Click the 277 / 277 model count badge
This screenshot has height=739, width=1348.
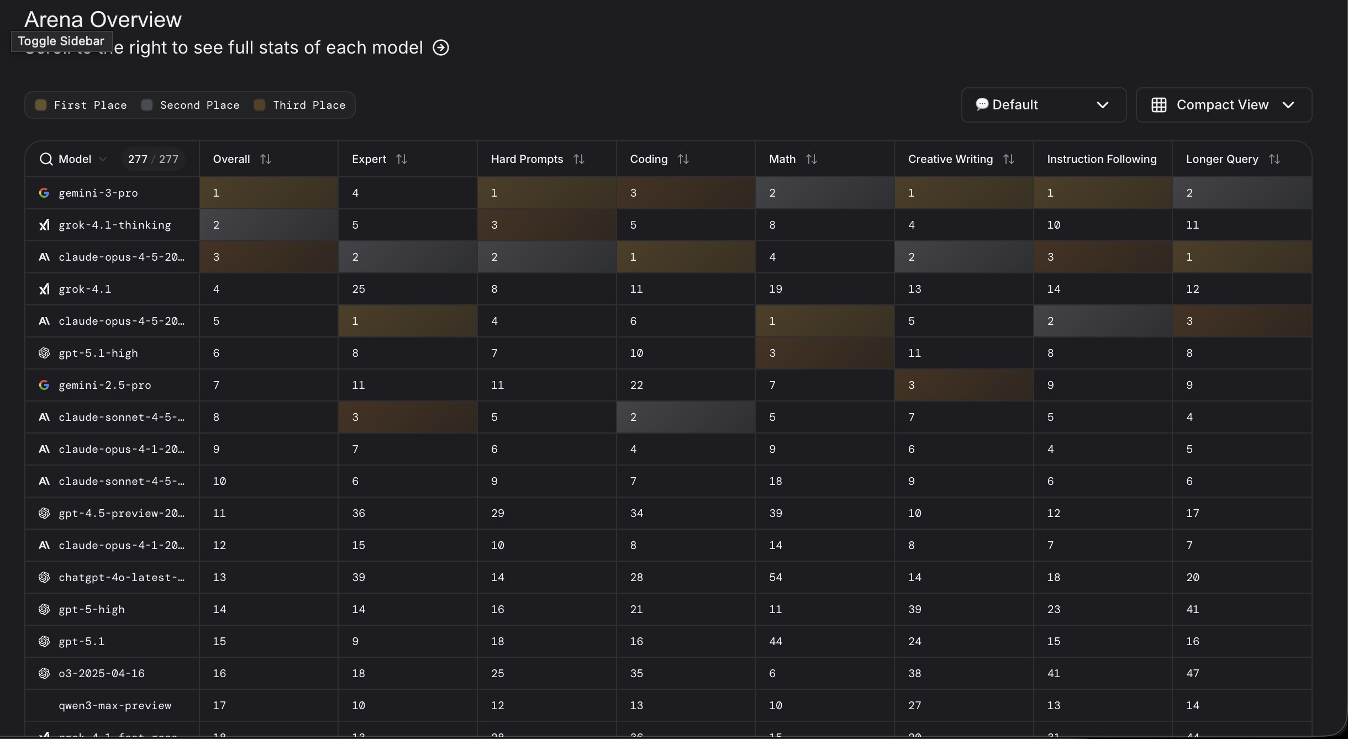point(153,159)
